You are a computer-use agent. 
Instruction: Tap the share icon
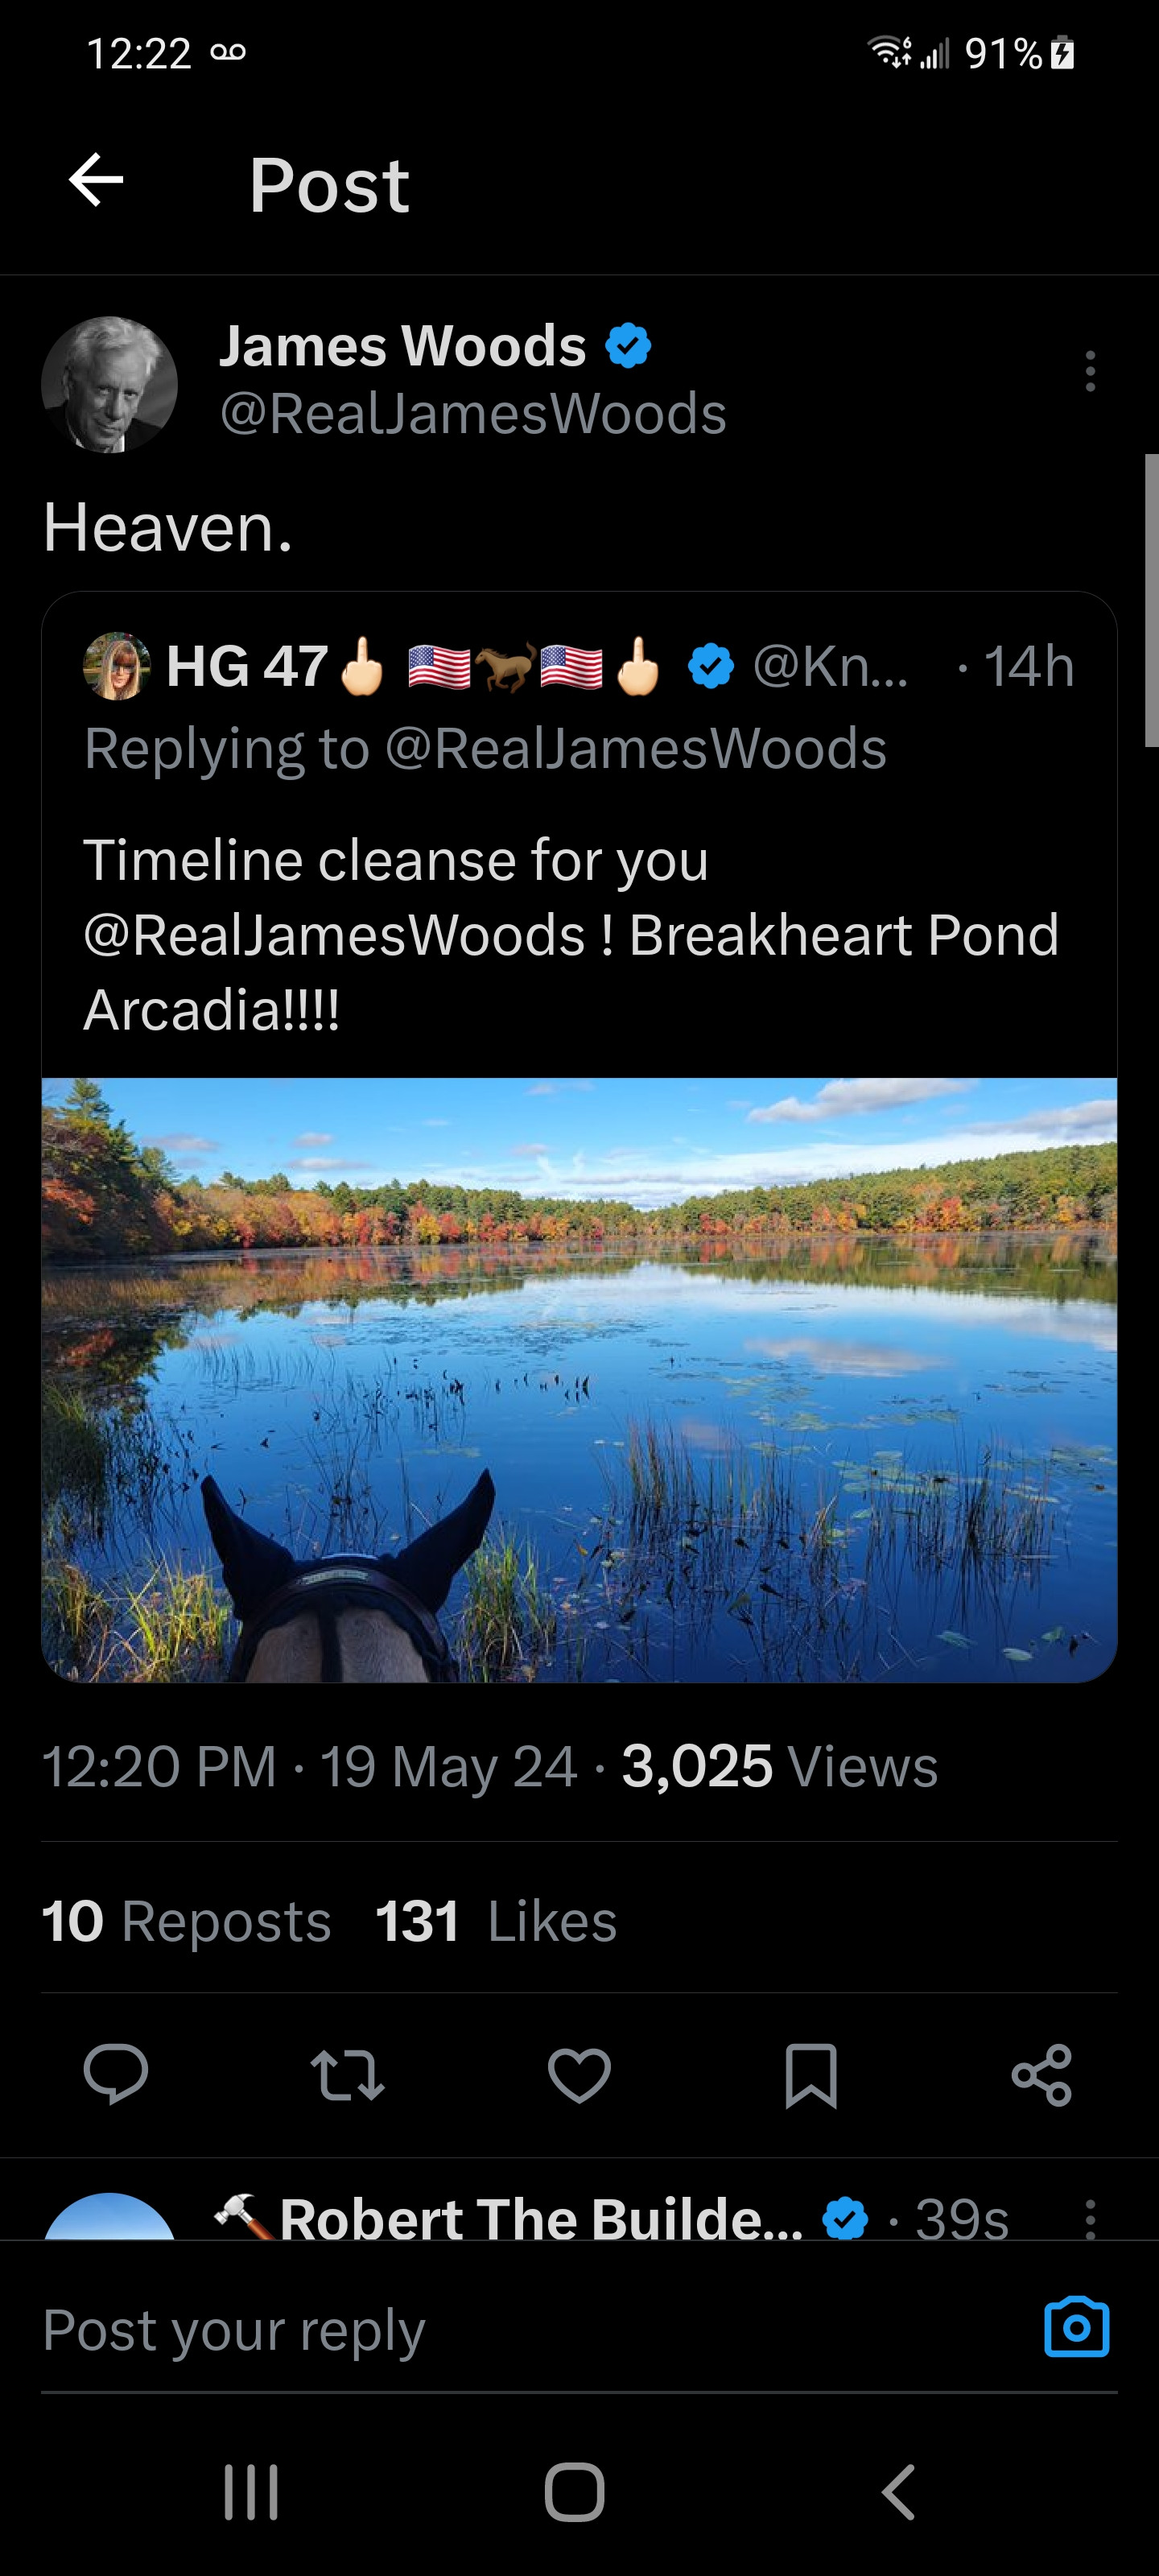1041,2074
